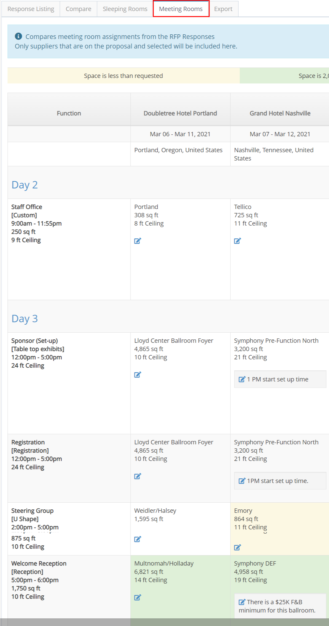Click the blue info icon in banner
This screenshot has height=626, width=329.
[18, 36]
